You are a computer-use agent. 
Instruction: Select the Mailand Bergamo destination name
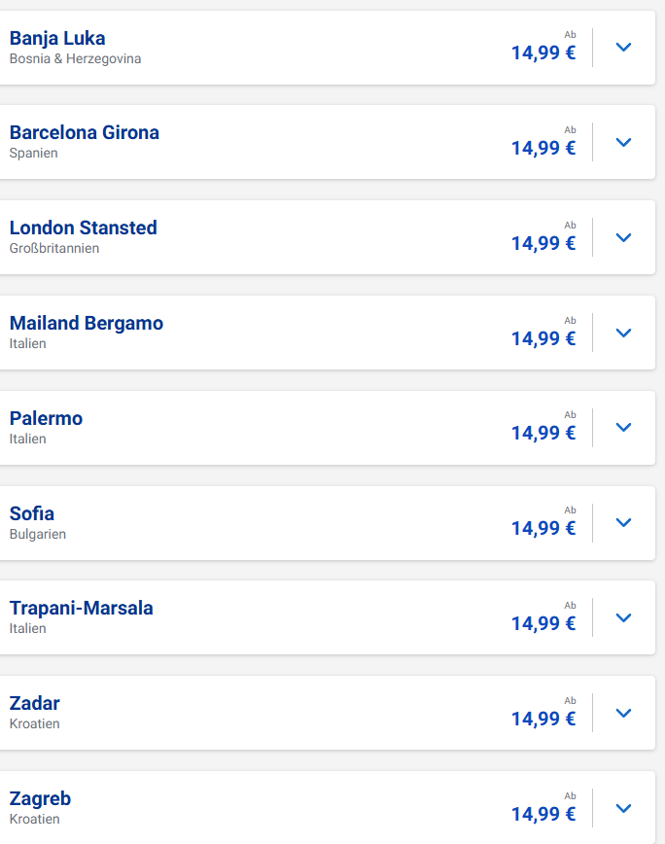point(87,324)
